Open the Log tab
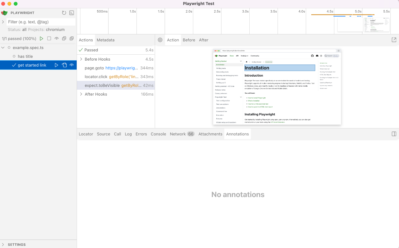Screen dimensions: 399x248 (x=128, y=134)
